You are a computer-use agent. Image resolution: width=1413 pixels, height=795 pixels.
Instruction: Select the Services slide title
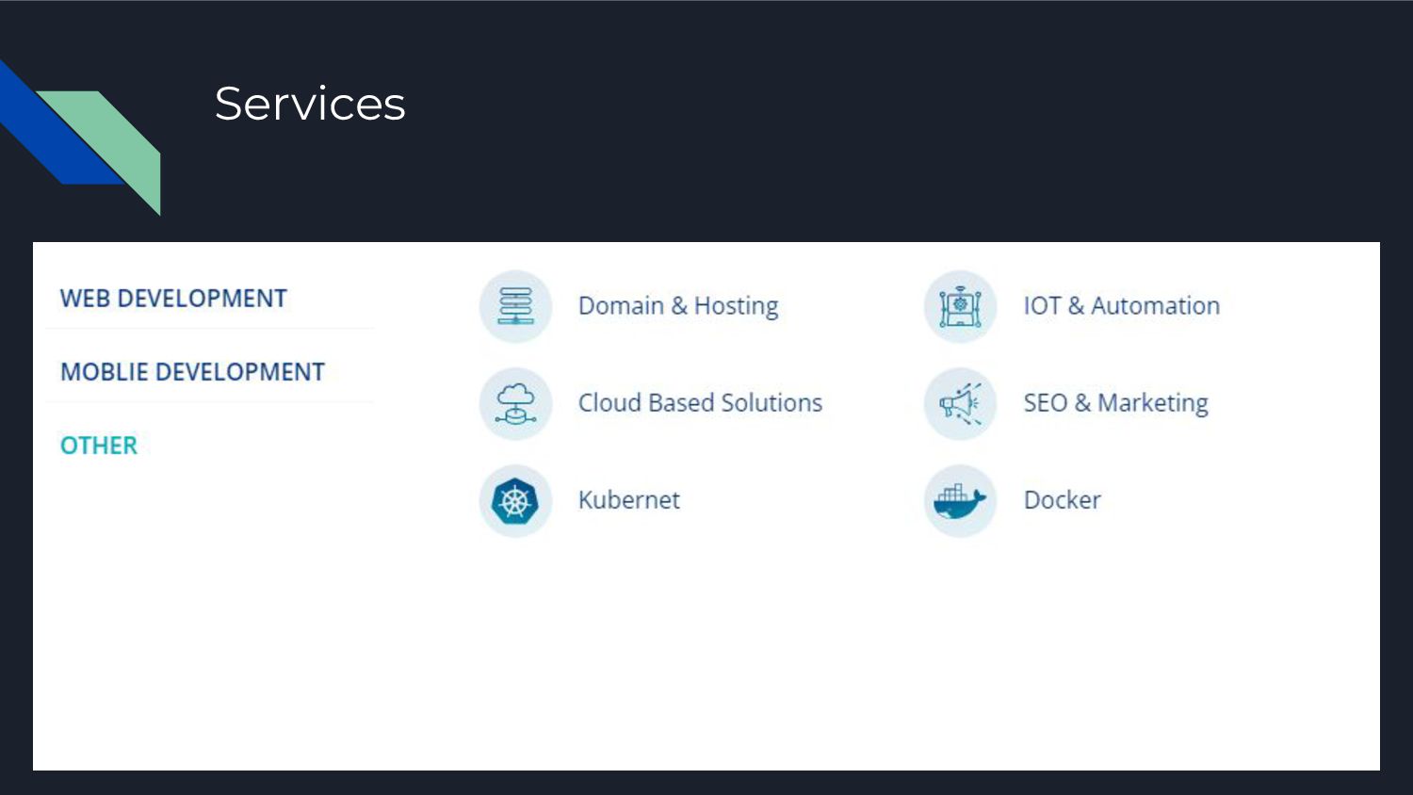coord(310,104)
